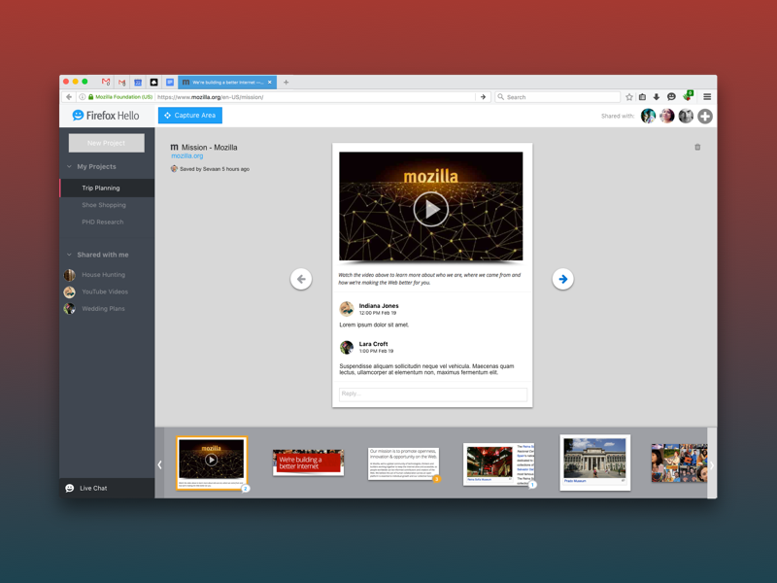Switch to the second Gmail pinned tab
777x583 pixels.
[x=122, y=83]
